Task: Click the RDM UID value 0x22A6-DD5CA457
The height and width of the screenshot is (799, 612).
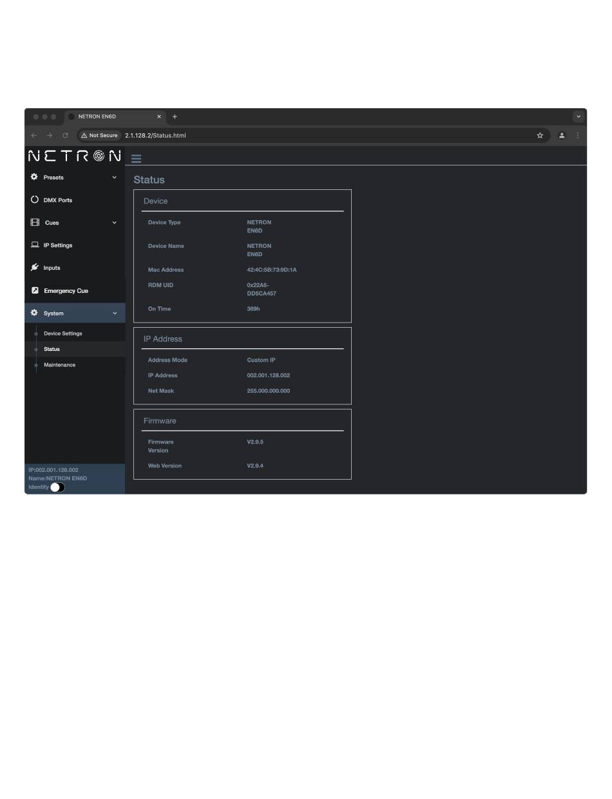Action: point(262,289)
